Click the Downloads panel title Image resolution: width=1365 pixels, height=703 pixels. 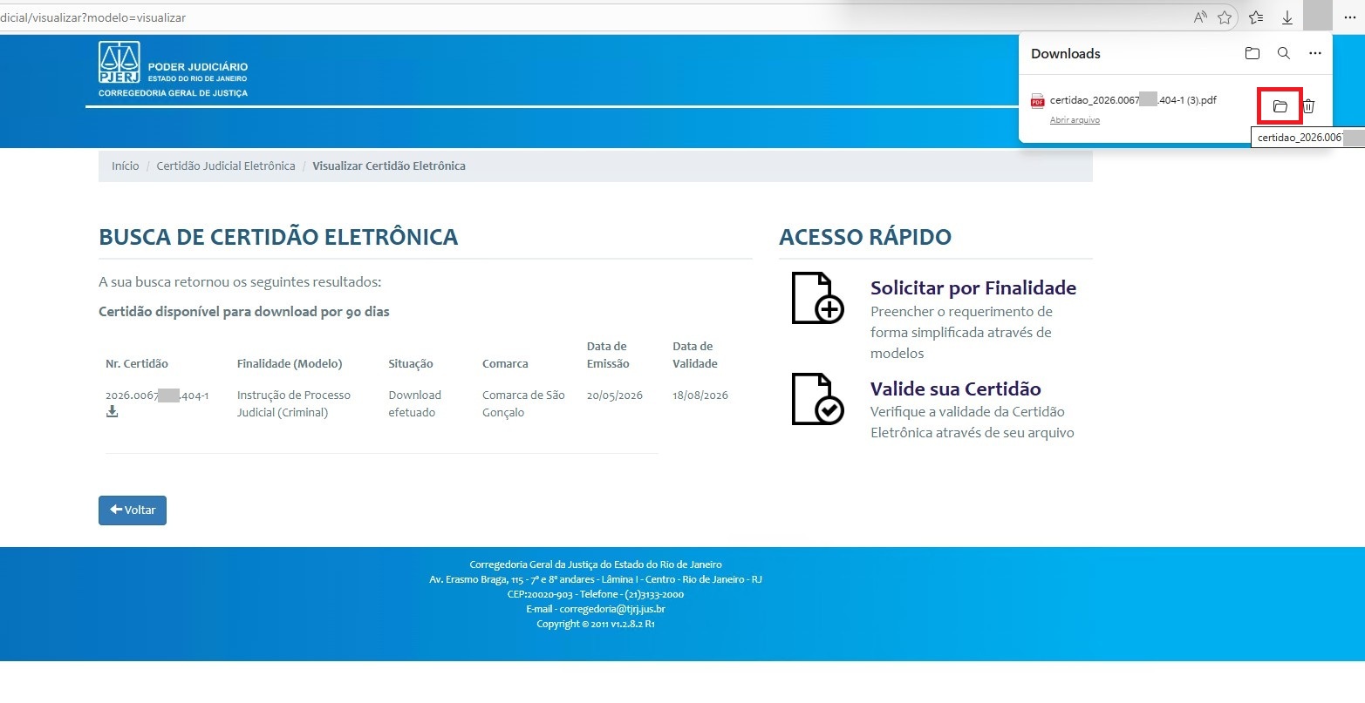[1066, 53]
